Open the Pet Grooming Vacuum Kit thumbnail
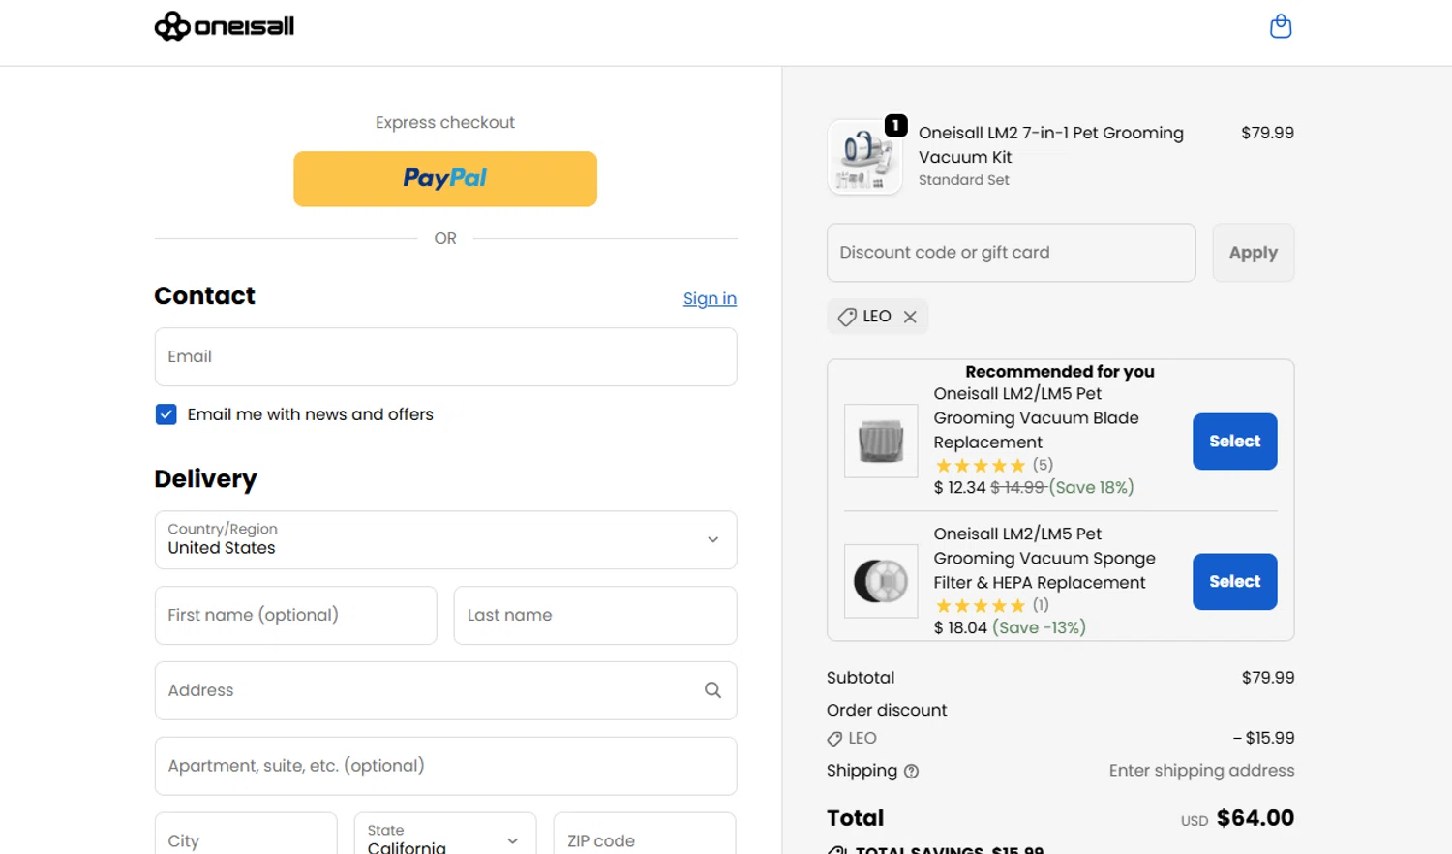This screenshot has height=854, width=1452. click(864, 157)
